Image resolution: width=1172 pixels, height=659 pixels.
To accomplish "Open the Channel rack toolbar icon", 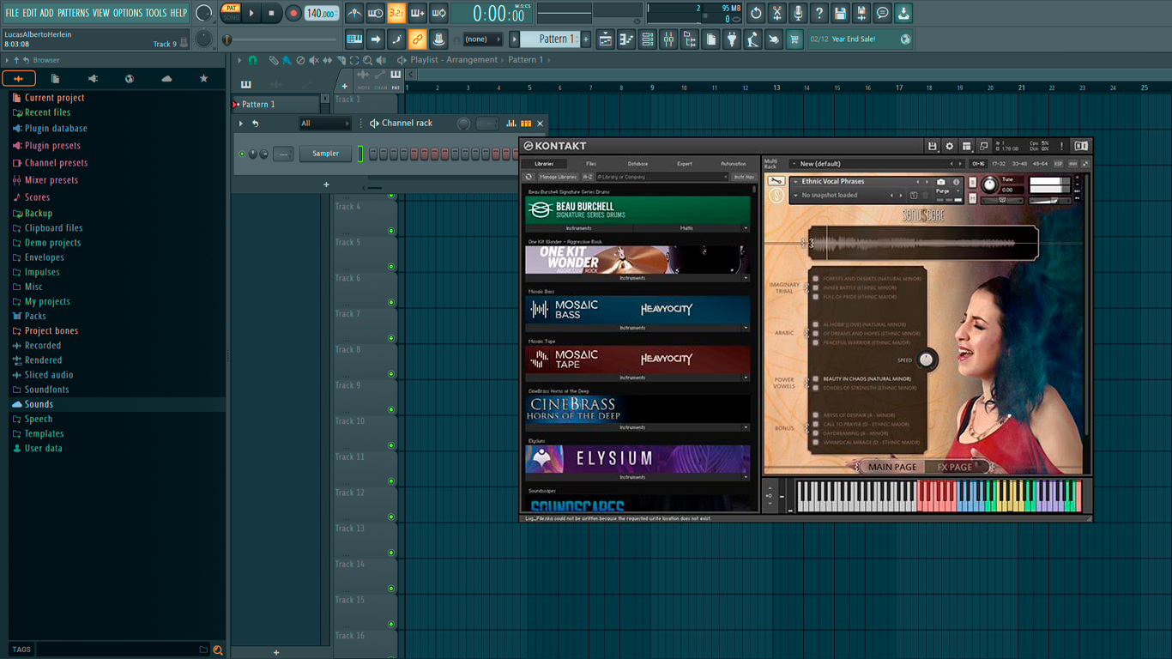I will (648, 39).
